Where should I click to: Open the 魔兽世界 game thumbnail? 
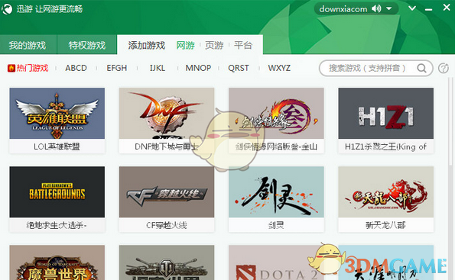point(57,262)
